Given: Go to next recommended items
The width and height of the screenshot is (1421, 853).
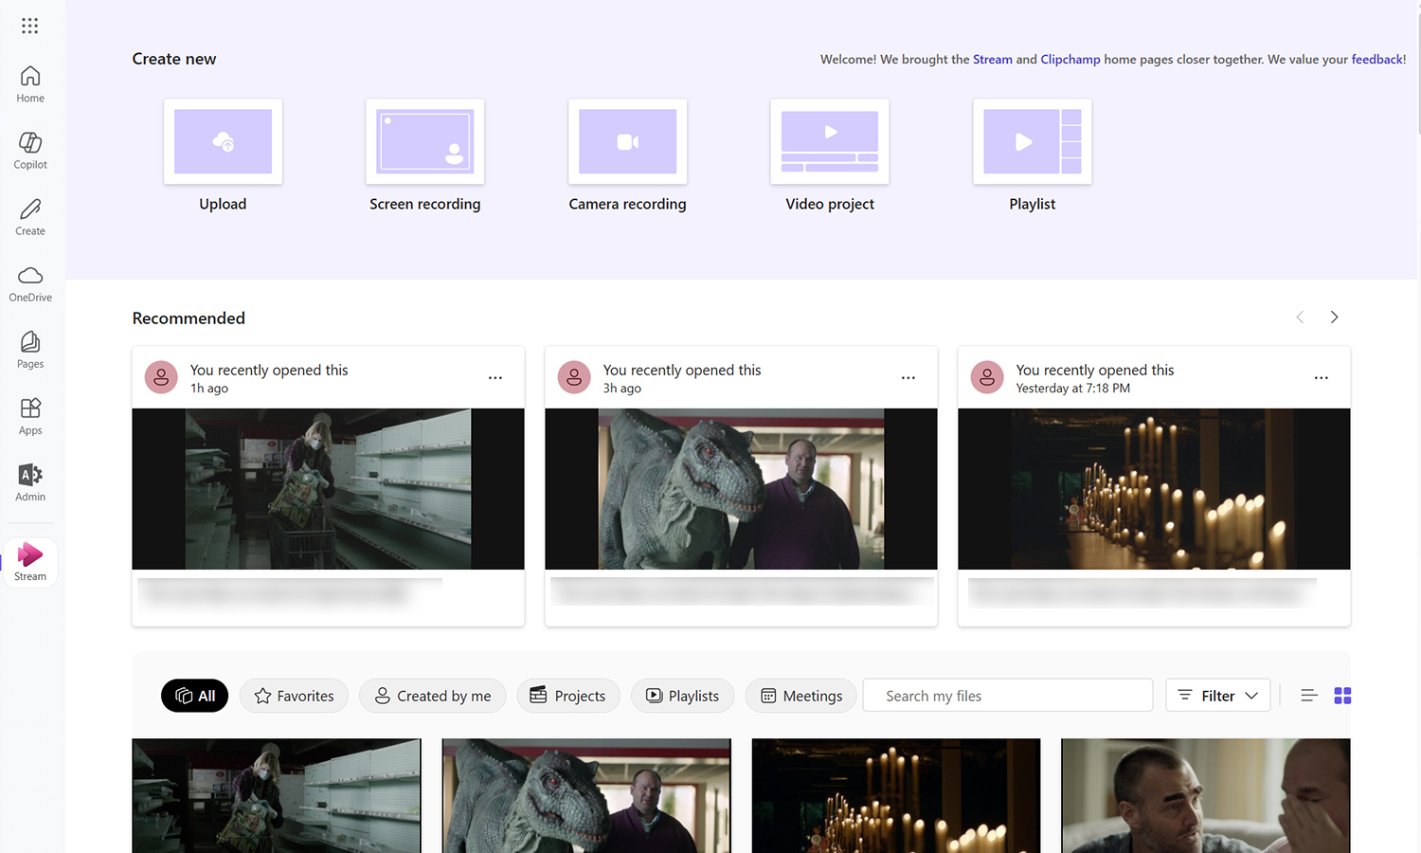Looking at the screenshot, I should click(1334, 318).
